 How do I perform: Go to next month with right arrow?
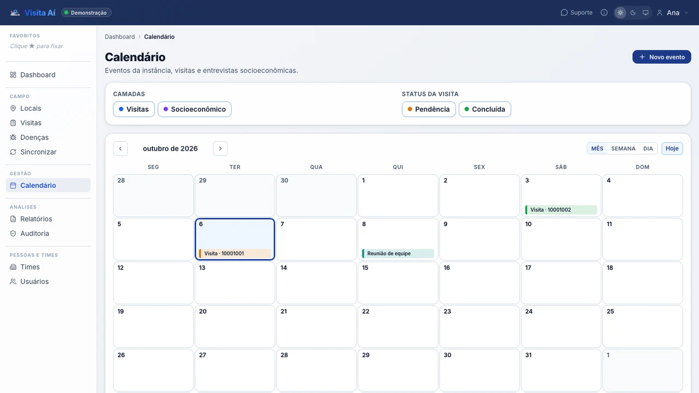(220, 148)
